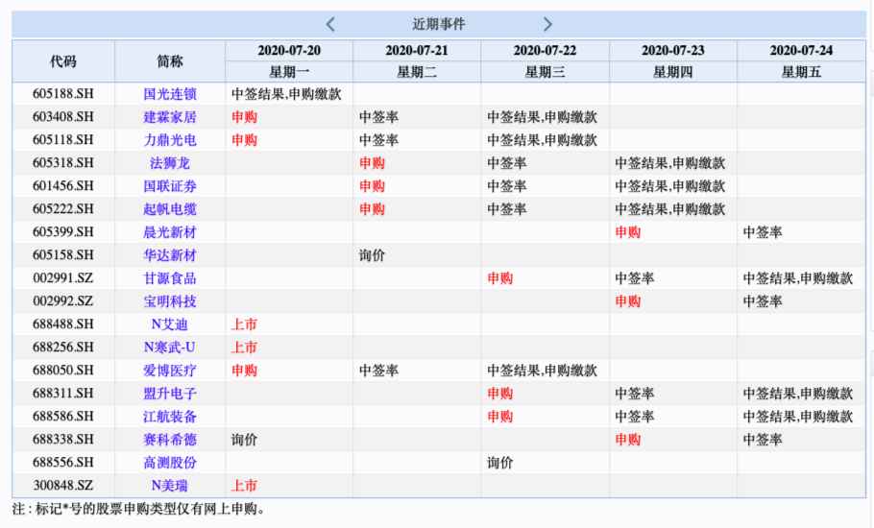The height and width of the screenshot is (528, 874).
Task: Open stock link 高测股份
Action: pos(170,463)
